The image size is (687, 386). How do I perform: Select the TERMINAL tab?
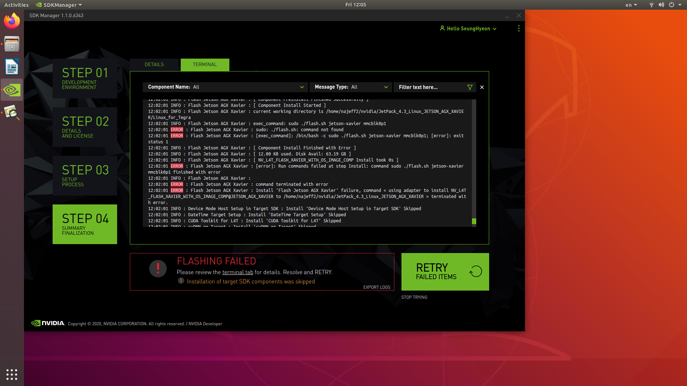(x=205, y=65)
